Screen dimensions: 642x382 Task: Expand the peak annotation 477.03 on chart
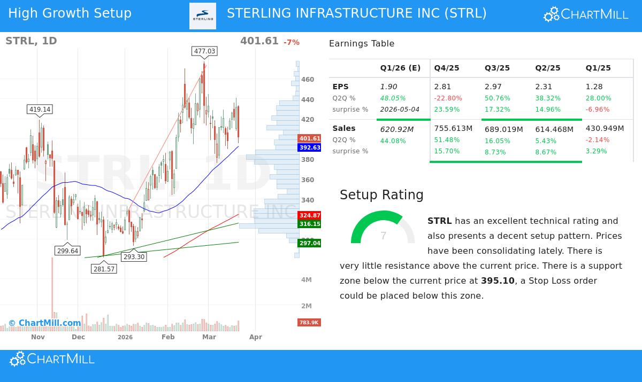coord(204,52)
